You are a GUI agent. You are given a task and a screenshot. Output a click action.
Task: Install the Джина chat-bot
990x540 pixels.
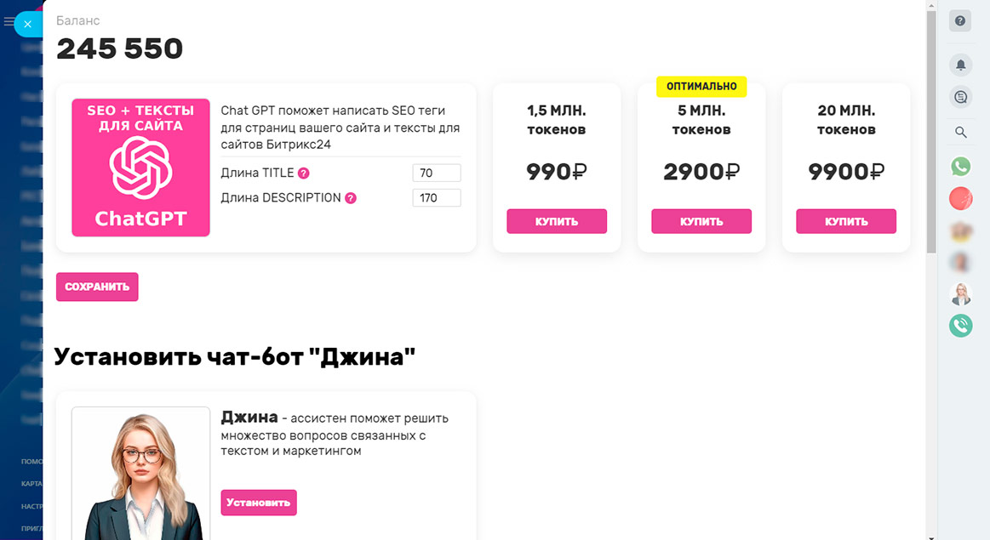tap(259, 503)
